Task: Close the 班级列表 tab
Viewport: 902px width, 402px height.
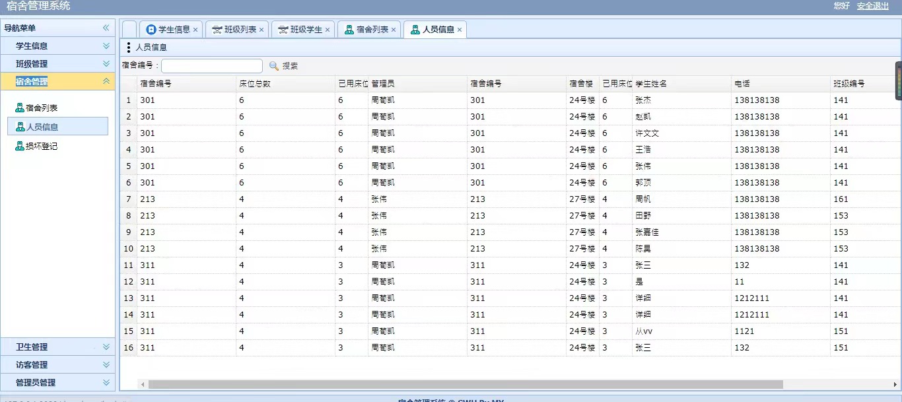Action: click(x=261, y=30)
